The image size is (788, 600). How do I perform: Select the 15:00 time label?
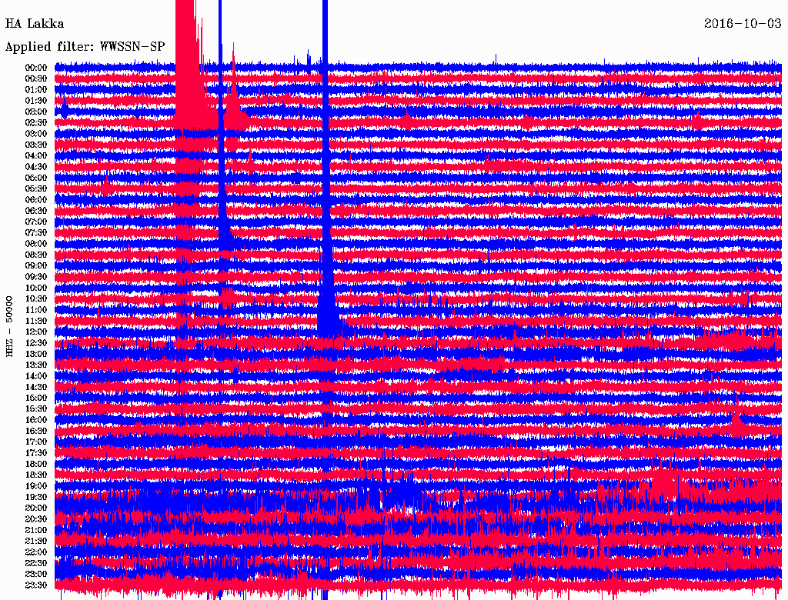pos(36,398)
